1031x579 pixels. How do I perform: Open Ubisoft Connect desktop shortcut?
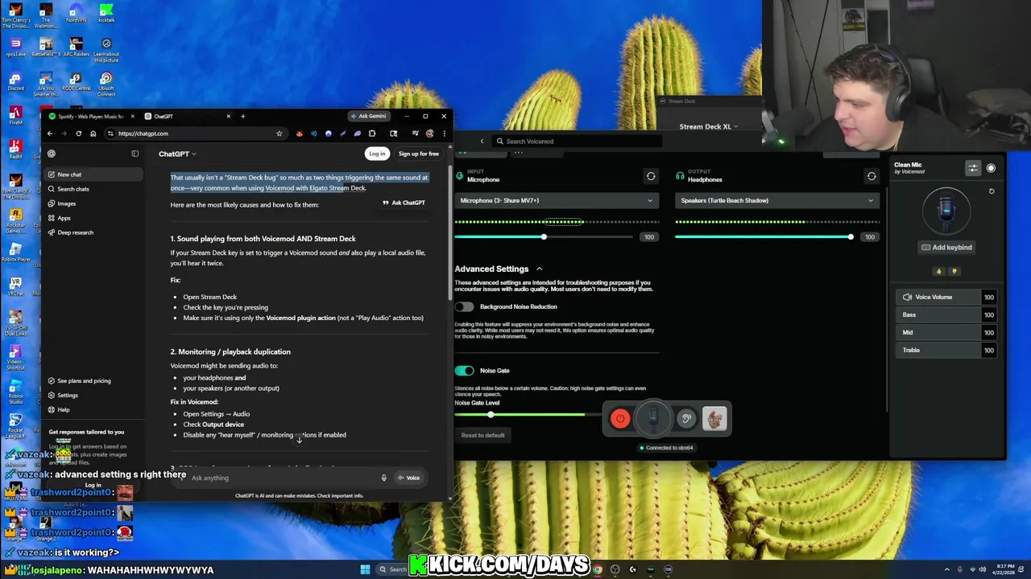[x=106, y=84]
